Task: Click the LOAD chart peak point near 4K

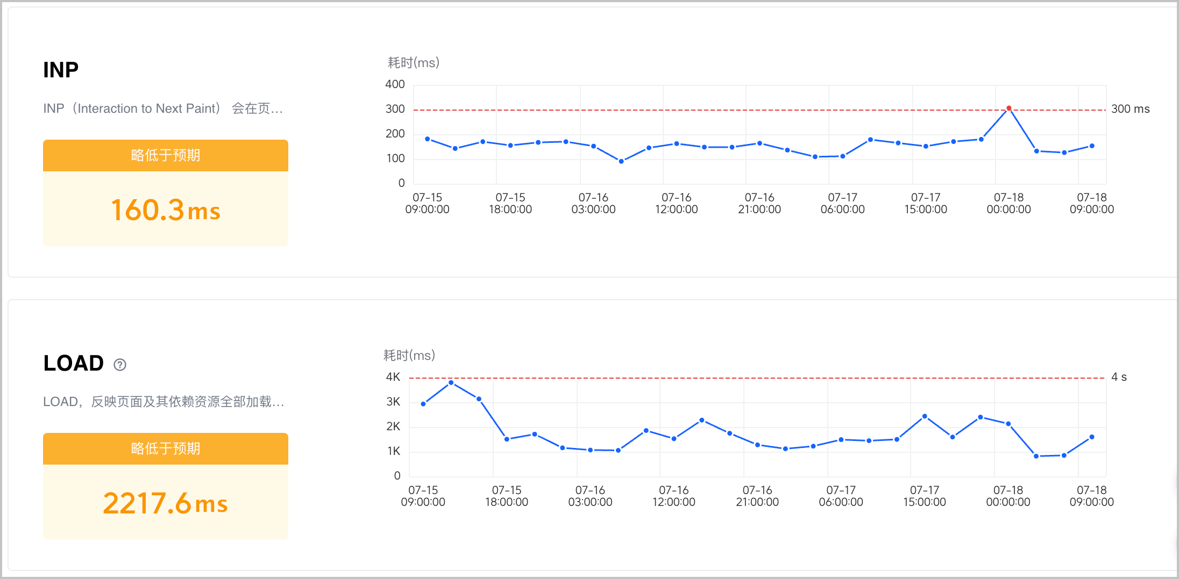Action: point(451,382)
